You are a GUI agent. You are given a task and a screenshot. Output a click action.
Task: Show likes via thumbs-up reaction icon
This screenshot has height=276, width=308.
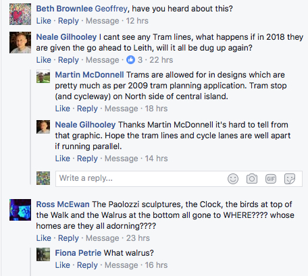130,60
